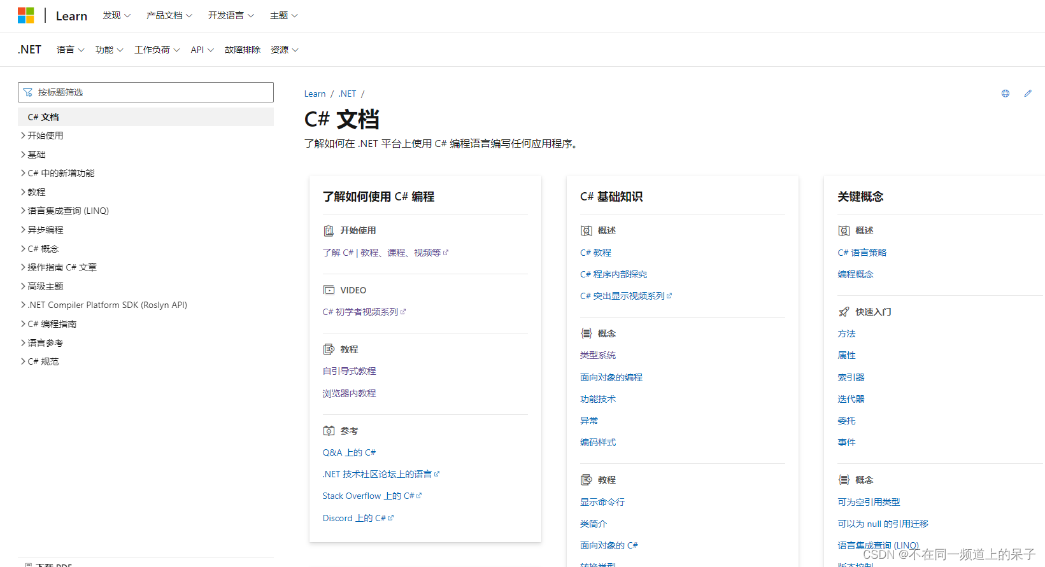Open C# 突出显示视频系列 link
This screenshot has height=567, width=1045.
tap(626, 296)
